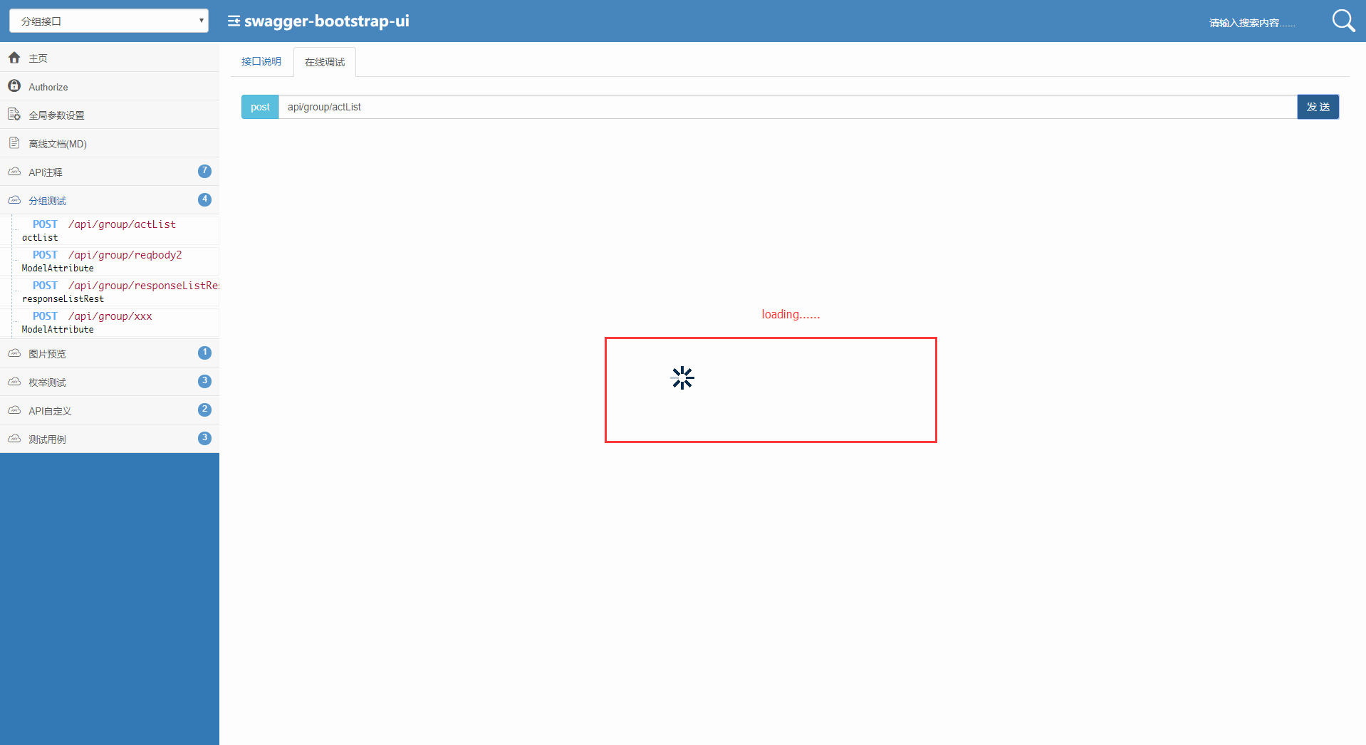Click the blue post method badge

click(259, 107)
